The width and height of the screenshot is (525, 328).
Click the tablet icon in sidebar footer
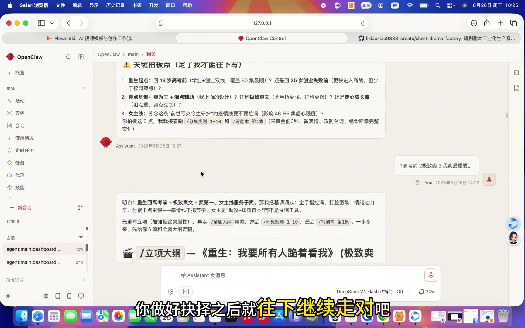click(x=69, y=296)
